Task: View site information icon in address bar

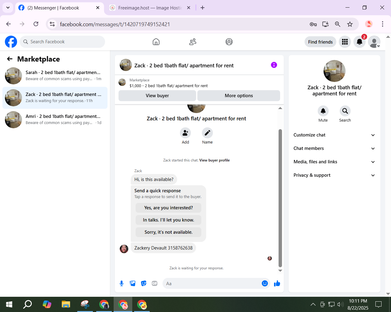Action: point(52,24)
